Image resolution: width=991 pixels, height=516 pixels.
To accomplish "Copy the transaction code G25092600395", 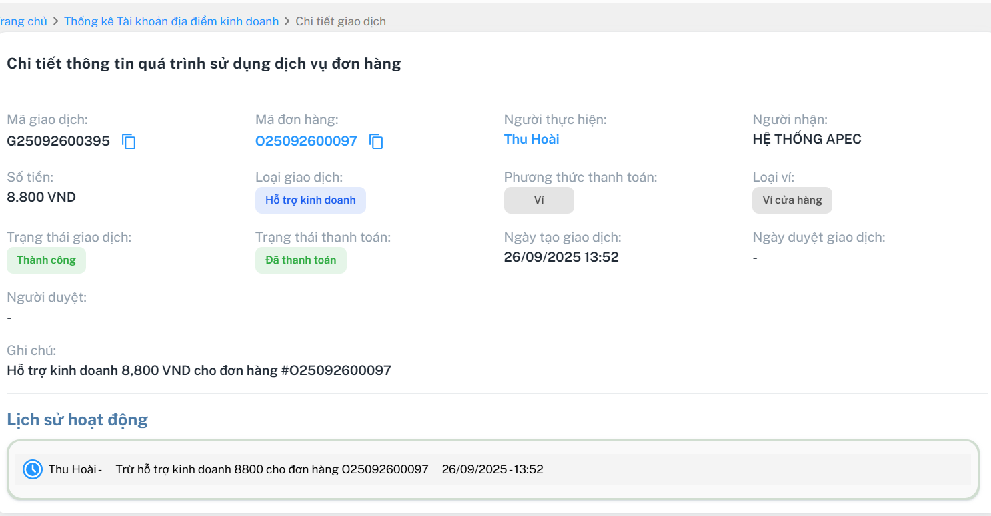I will point(129,141).
